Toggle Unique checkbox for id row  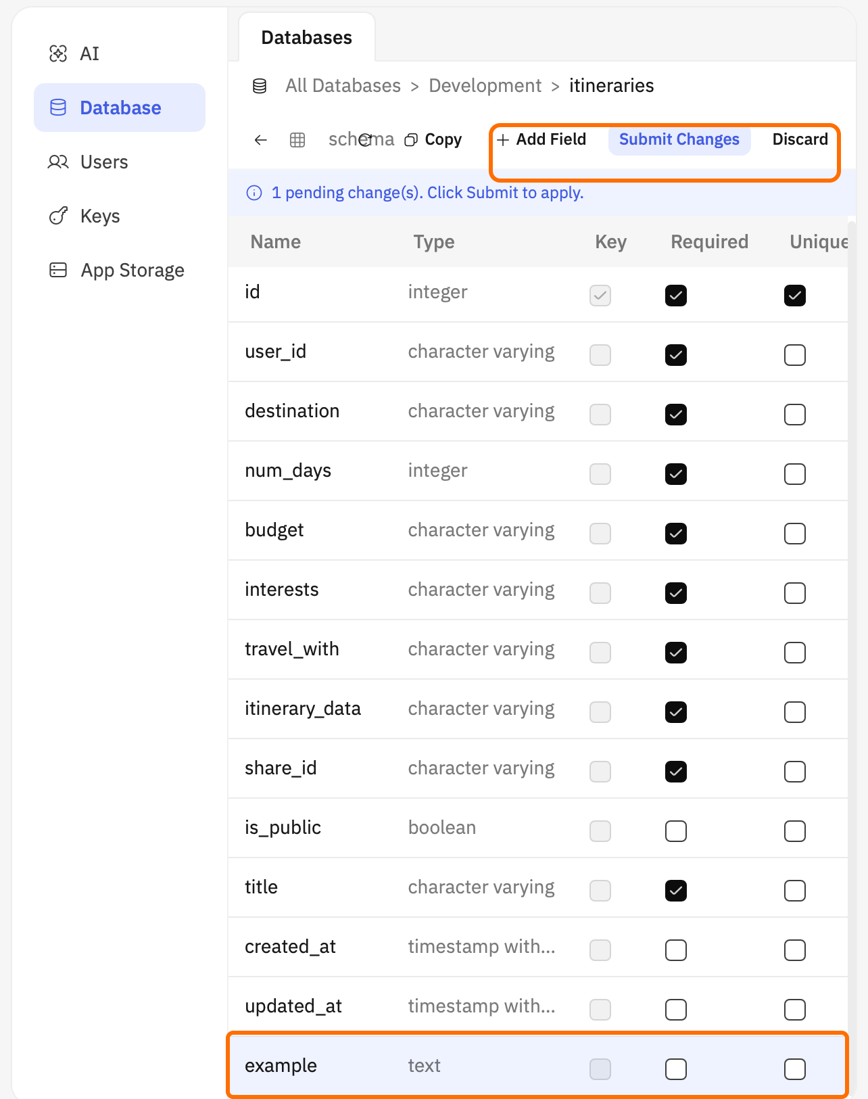pyautogui.click(x=795, y=296)
